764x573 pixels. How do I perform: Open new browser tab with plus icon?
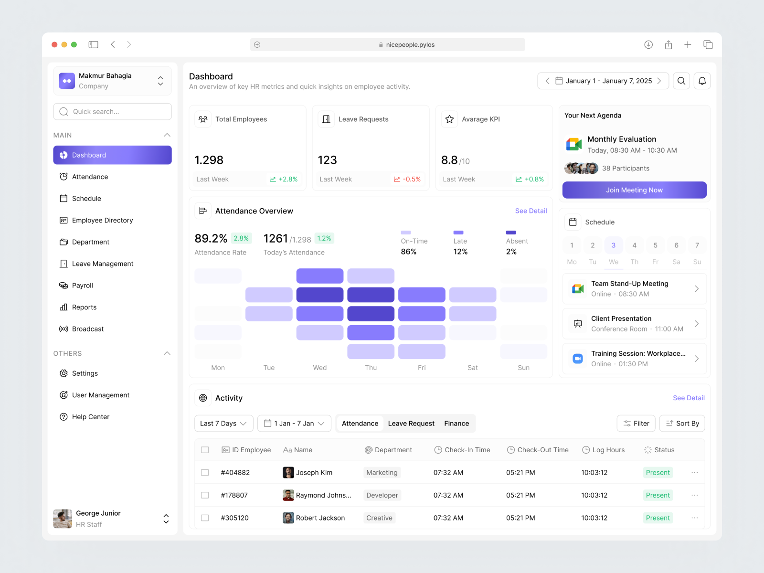point(688,44)
